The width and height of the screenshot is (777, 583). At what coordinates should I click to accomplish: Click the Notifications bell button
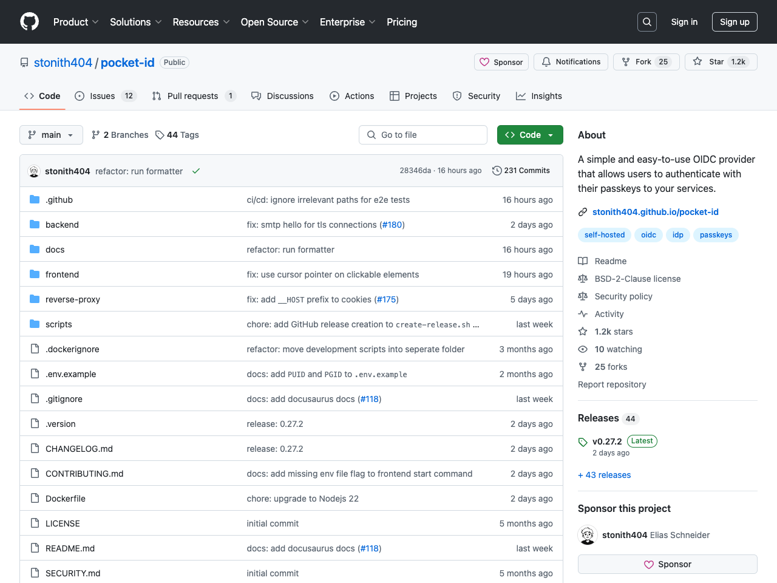[571, 62]
